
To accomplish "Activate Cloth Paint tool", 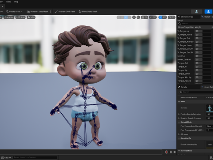I will coord(65,12).
